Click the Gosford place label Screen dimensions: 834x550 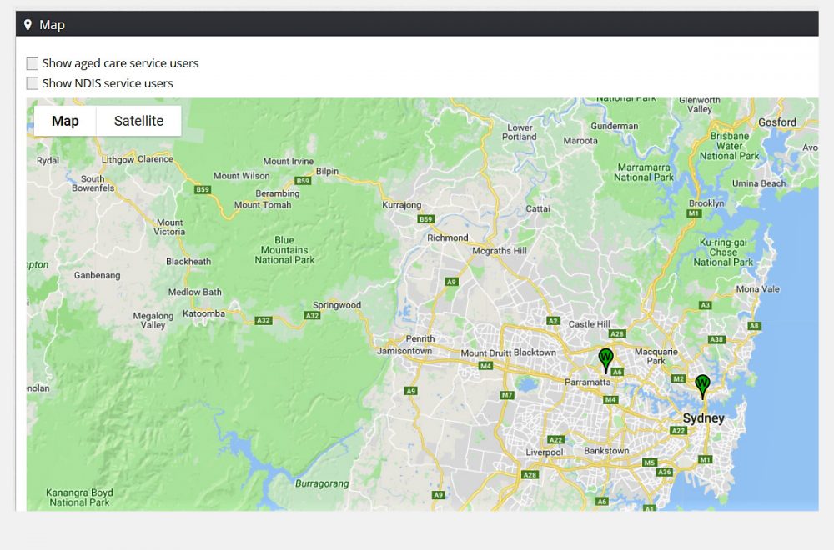click(777, 122)
